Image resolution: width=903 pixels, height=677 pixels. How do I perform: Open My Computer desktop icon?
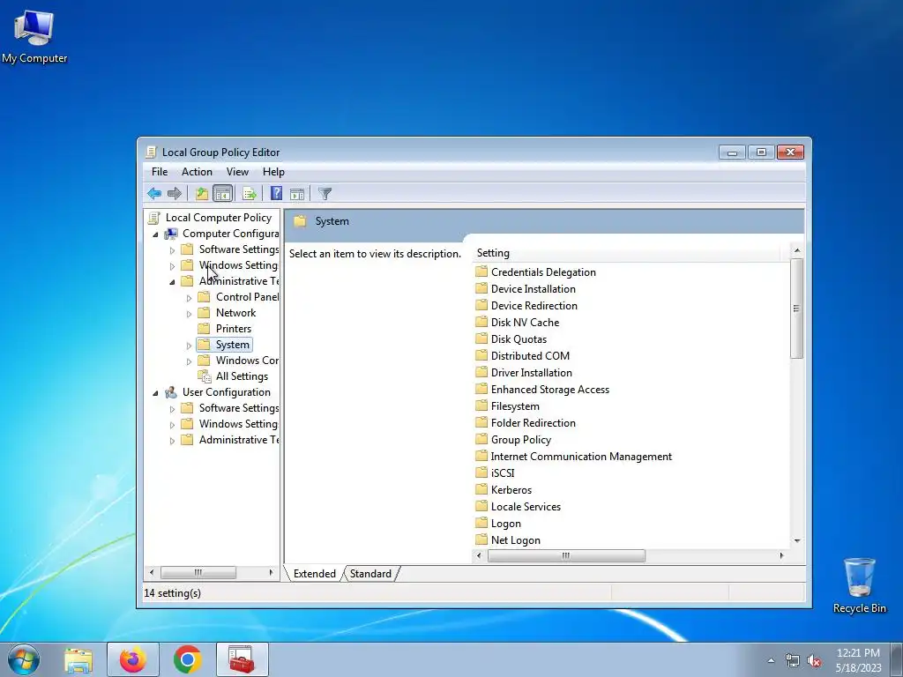[34, 37]
